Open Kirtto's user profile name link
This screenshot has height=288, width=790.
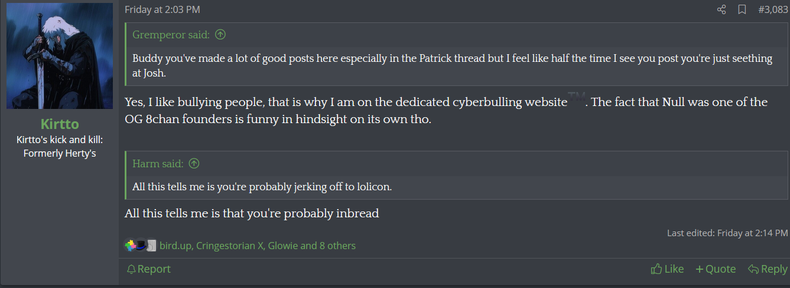tap(60, 124)
